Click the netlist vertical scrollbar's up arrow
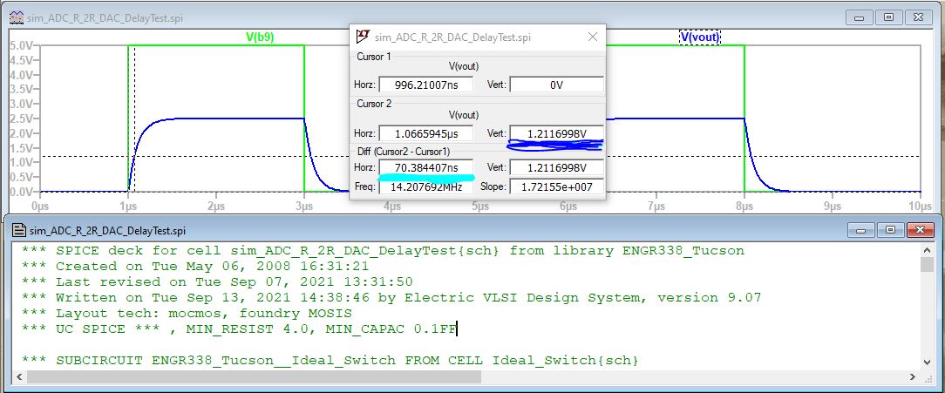Screen dimensions: 945x393 (x=928, y=250)
